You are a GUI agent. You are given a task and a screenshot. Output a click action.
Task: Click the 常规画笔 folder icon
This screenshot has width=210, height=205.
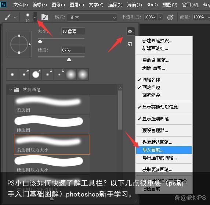17,89
